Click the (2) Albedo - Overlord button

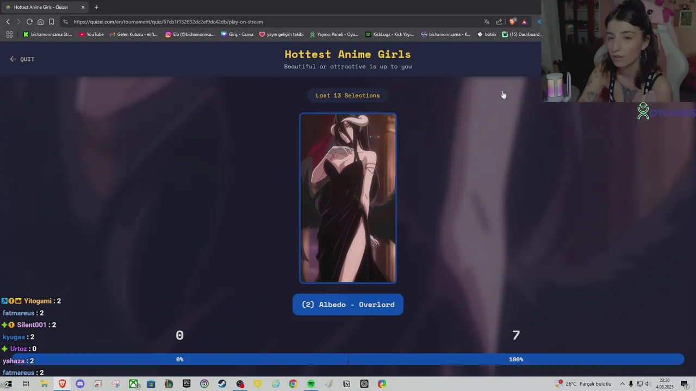(348, 305)
